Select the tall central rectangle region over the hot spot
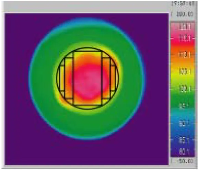 coord(88,78)
